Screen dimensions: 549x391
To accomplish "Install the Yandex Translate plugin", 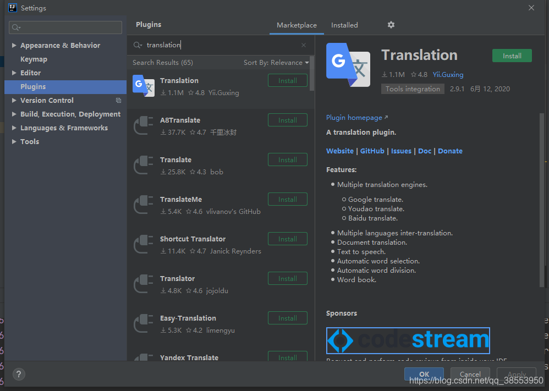I will 288,356.
